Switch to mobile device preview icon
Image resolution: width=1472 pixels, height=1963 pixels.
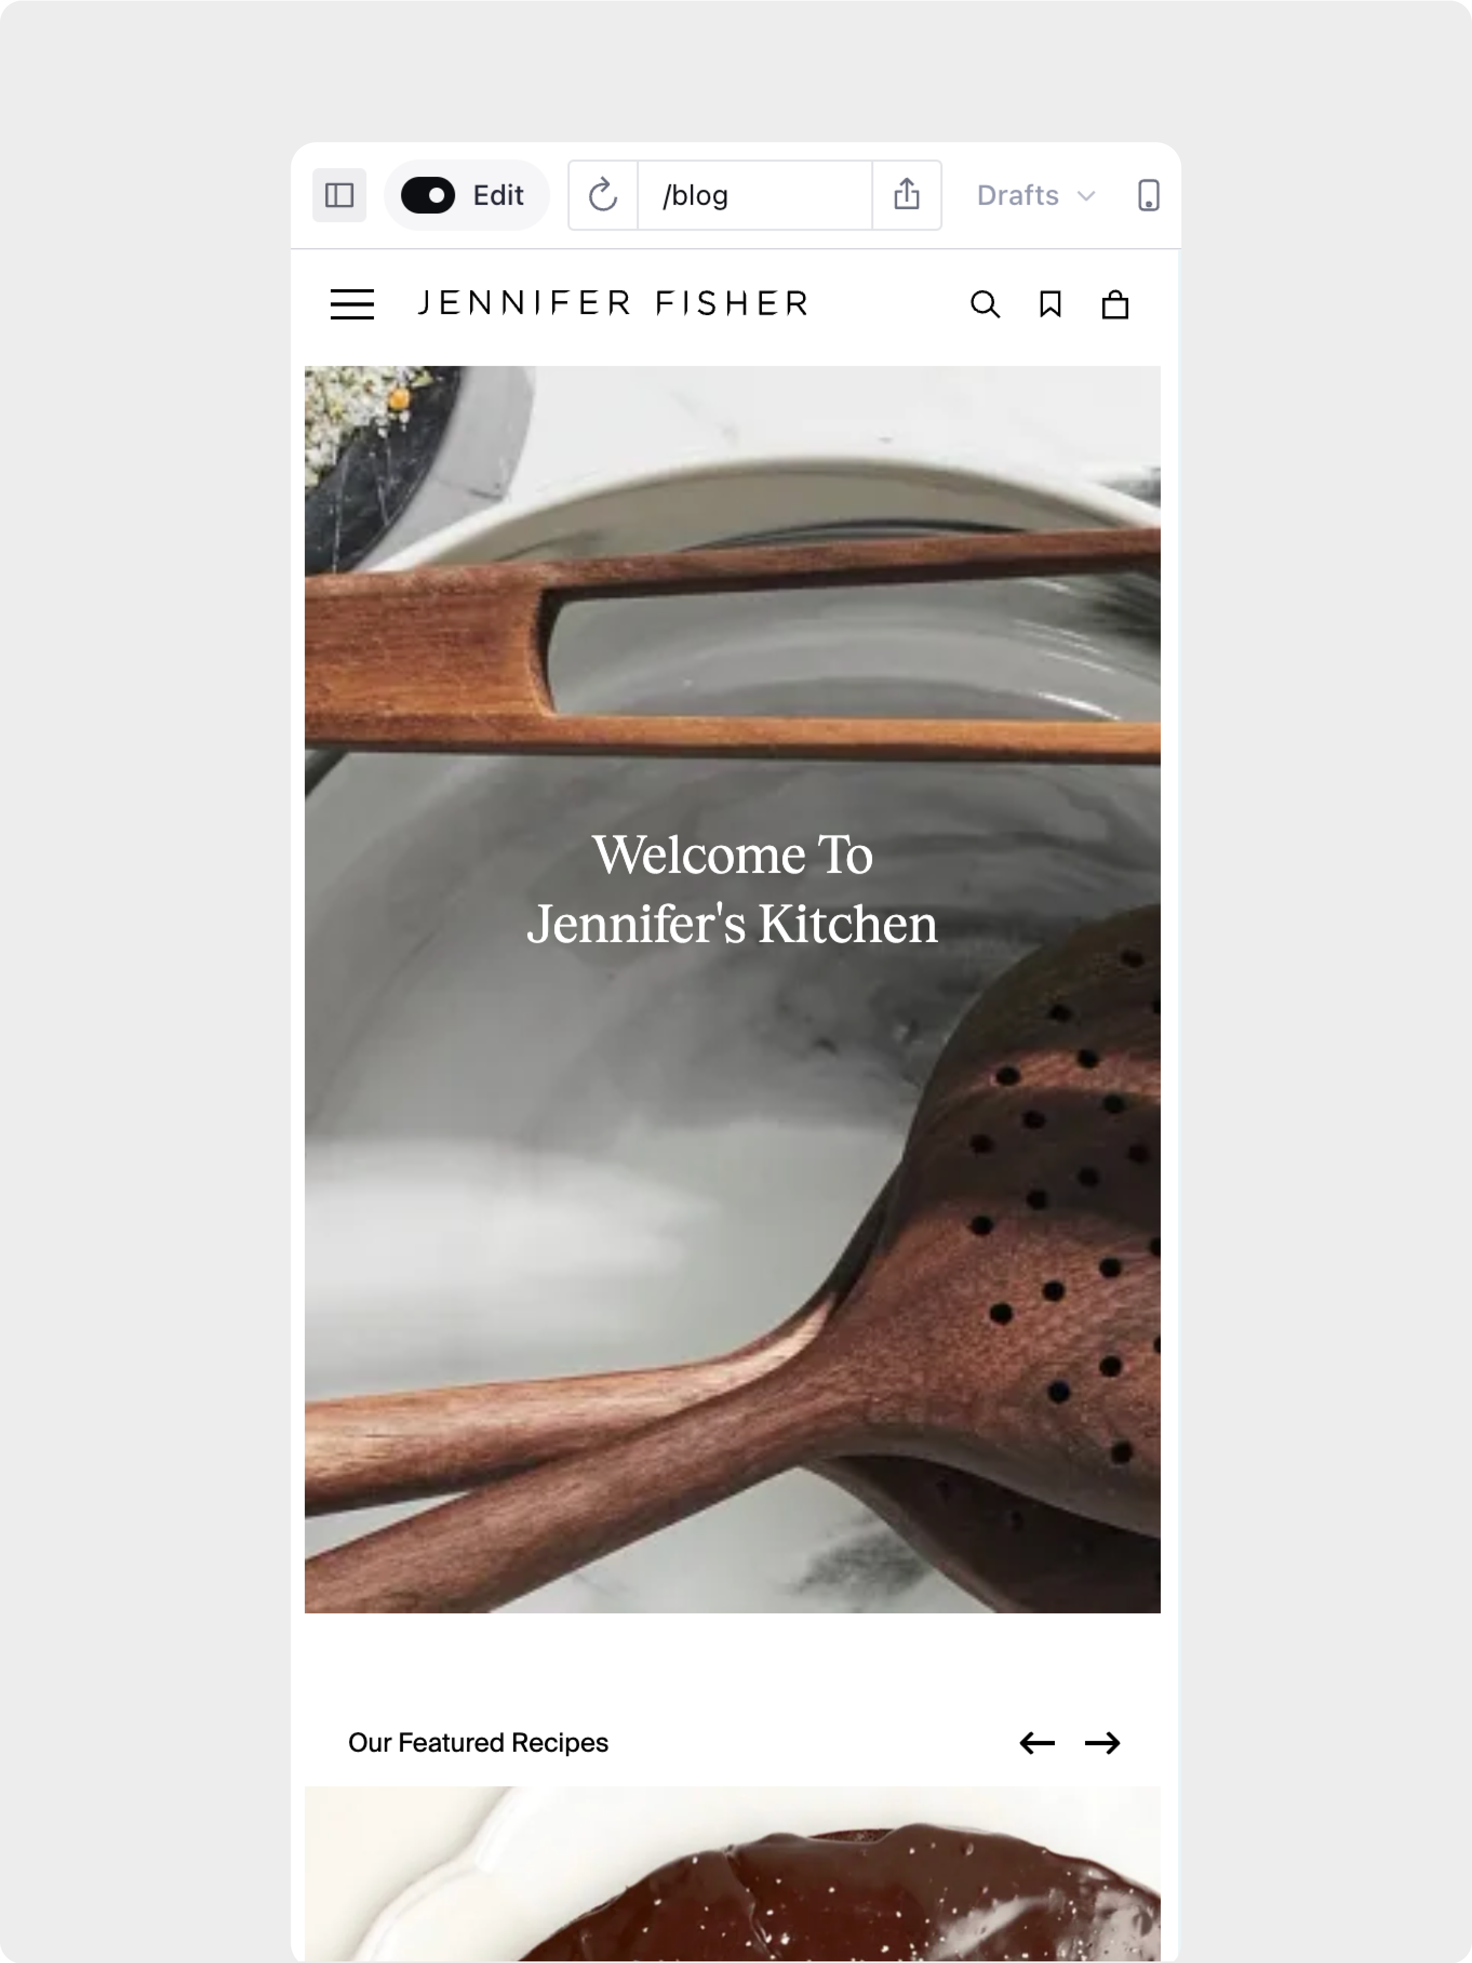[1148, 195]
